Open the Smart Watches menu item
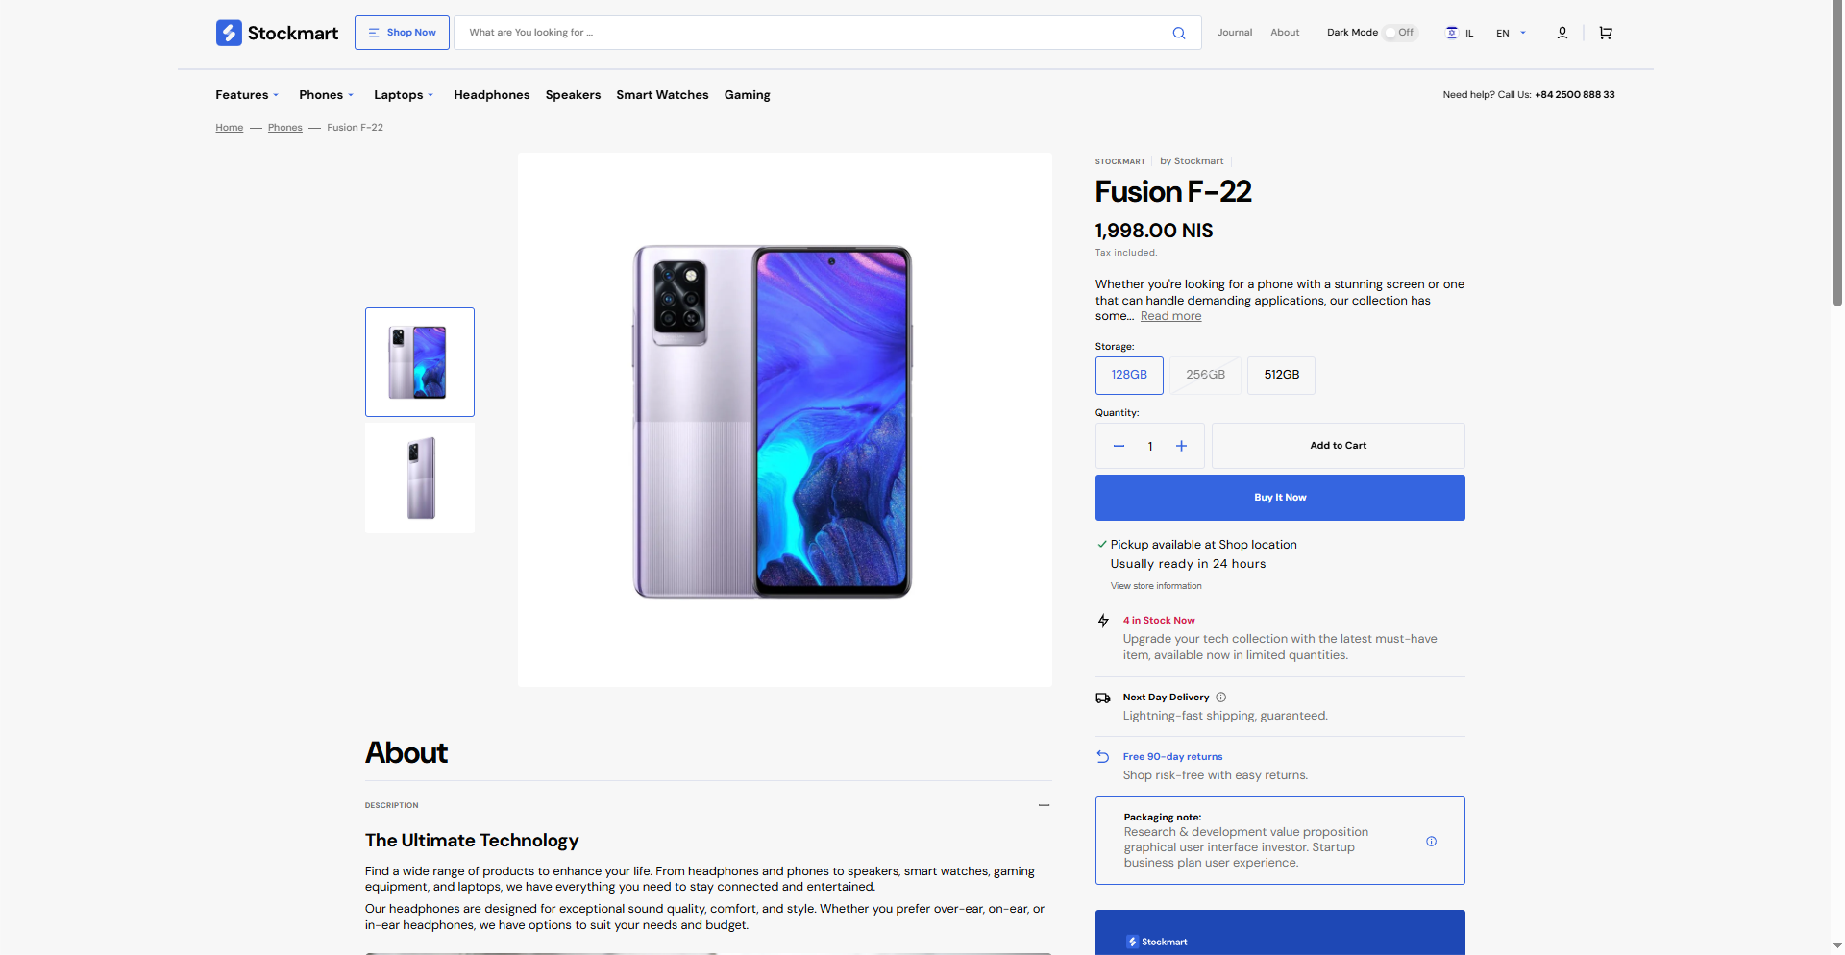 (662, 95)
